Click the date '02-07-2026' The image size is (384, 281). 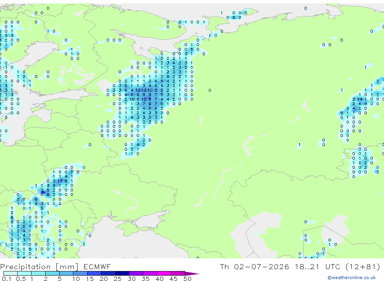[261, 266]
